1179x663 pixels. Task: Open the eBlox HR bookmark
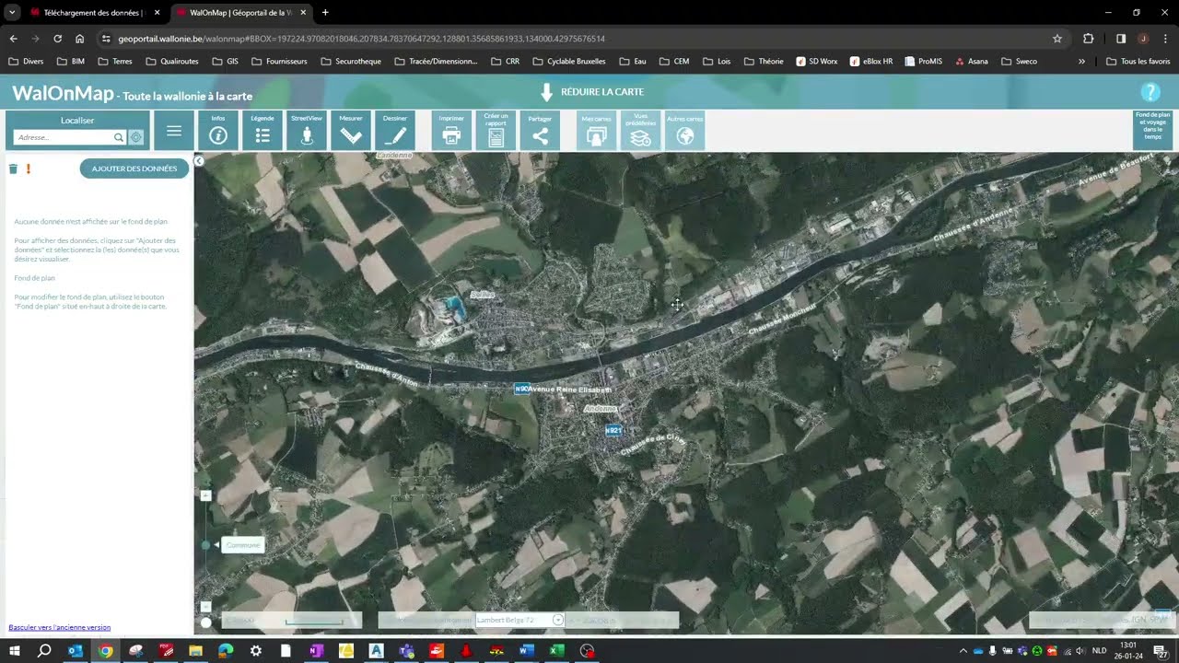coord(871,62)
